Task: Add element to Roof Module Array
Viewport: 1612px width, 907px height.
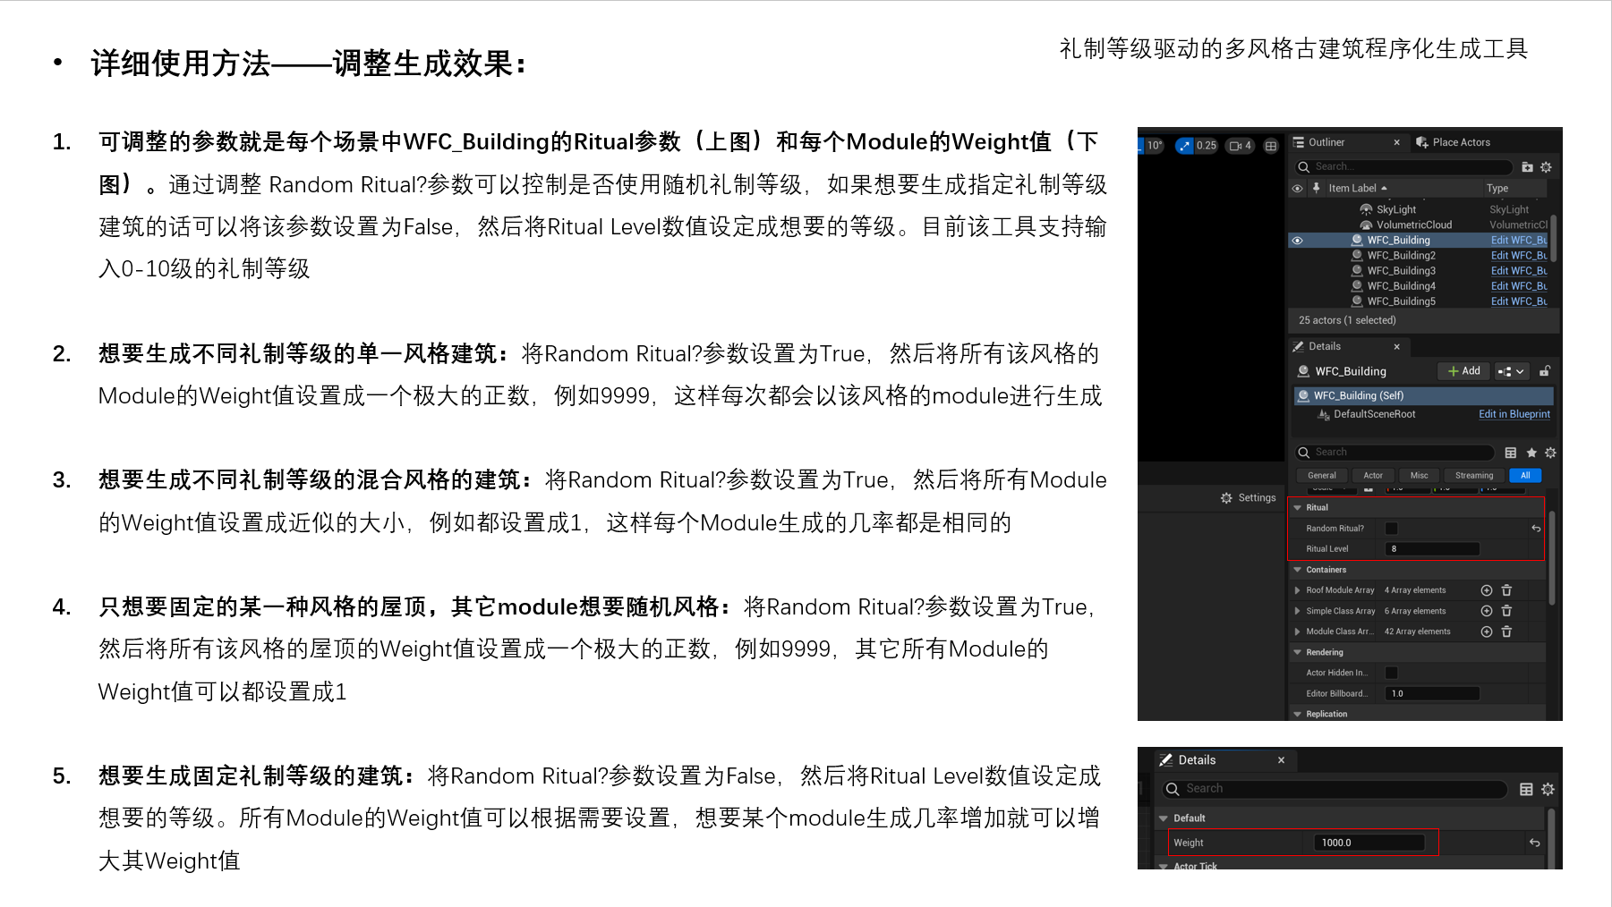Action: (x=1487, y=590)
